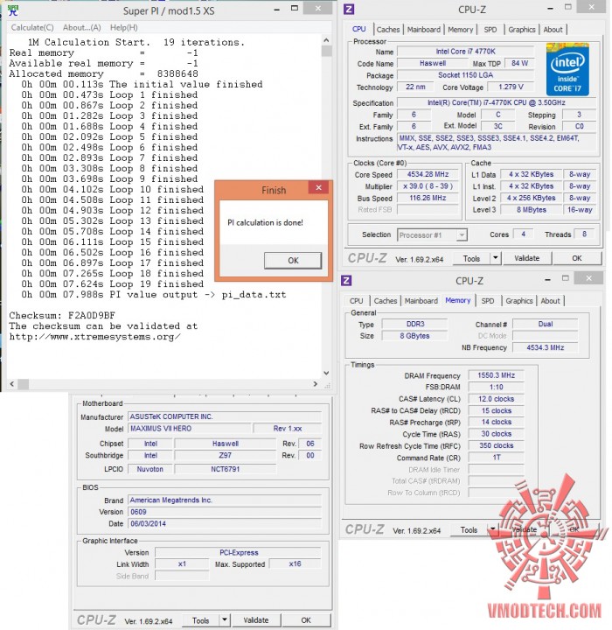Click the LPCIO NCT6791 field
The height and width of the screenshot is (630, 612).
pos(226,469)
